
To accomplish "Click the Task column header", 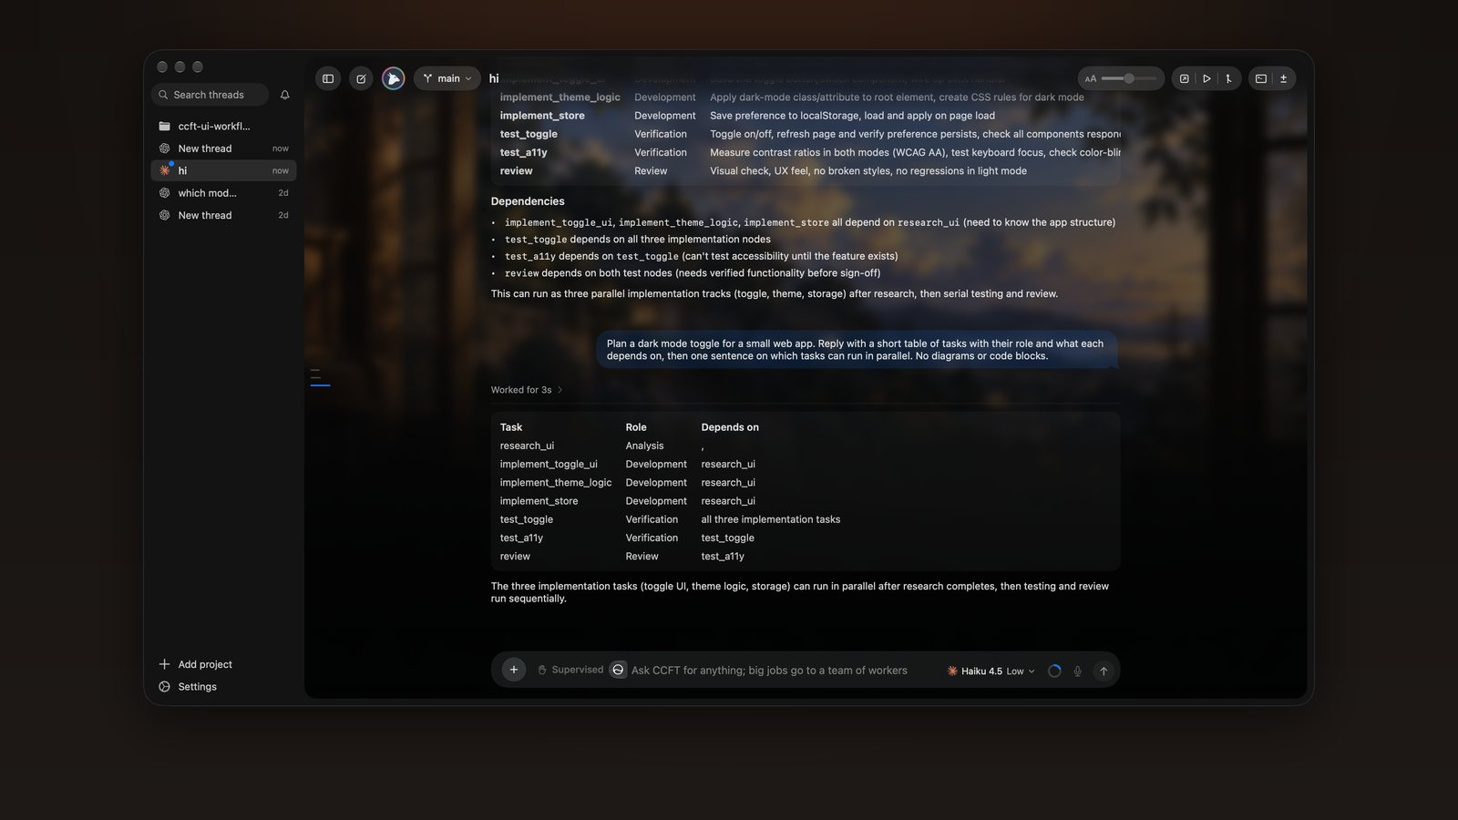I will (x=511, y=427).
